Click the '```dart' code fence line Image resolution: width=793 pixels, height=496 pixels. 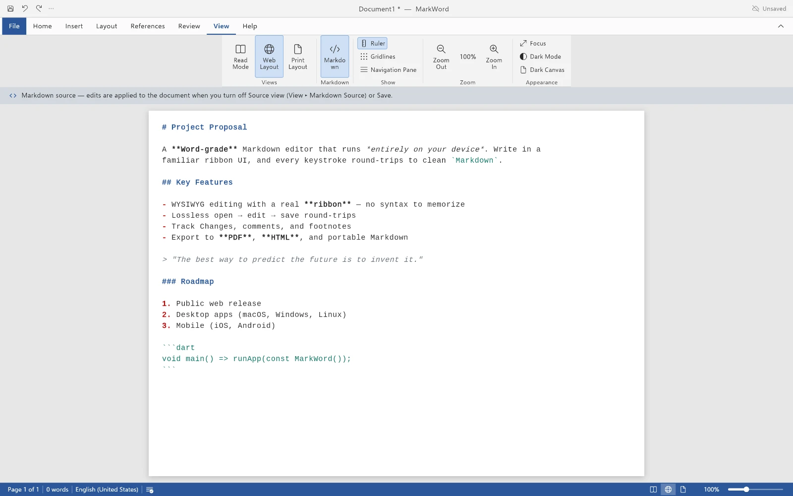point(178,348)
